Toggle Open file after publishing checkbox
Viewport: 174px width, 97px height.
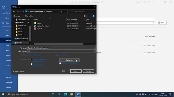click(60, 63)
